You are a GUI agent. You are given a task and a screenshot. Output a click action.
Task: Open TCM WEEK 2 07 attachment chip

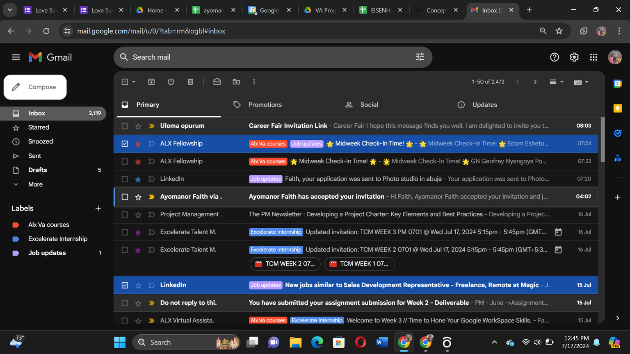[285, 264]
